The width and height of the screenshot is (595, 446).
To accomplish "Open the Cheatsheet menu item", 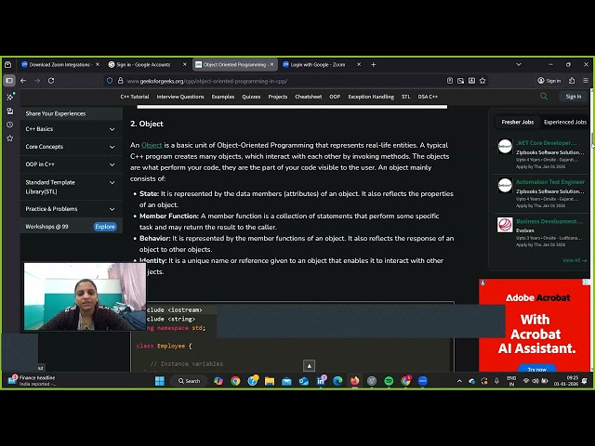I will click(308, 97).
